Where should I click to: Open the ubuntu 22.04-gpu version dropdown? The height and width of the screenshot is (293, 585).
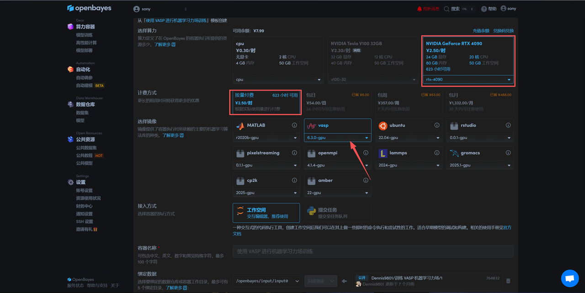pyautogui.click(x=409, y=137)
